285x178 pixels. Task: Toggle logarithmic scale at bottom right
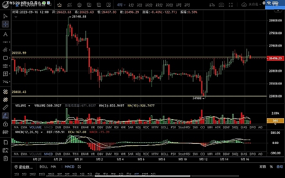(x=263, y=167)
